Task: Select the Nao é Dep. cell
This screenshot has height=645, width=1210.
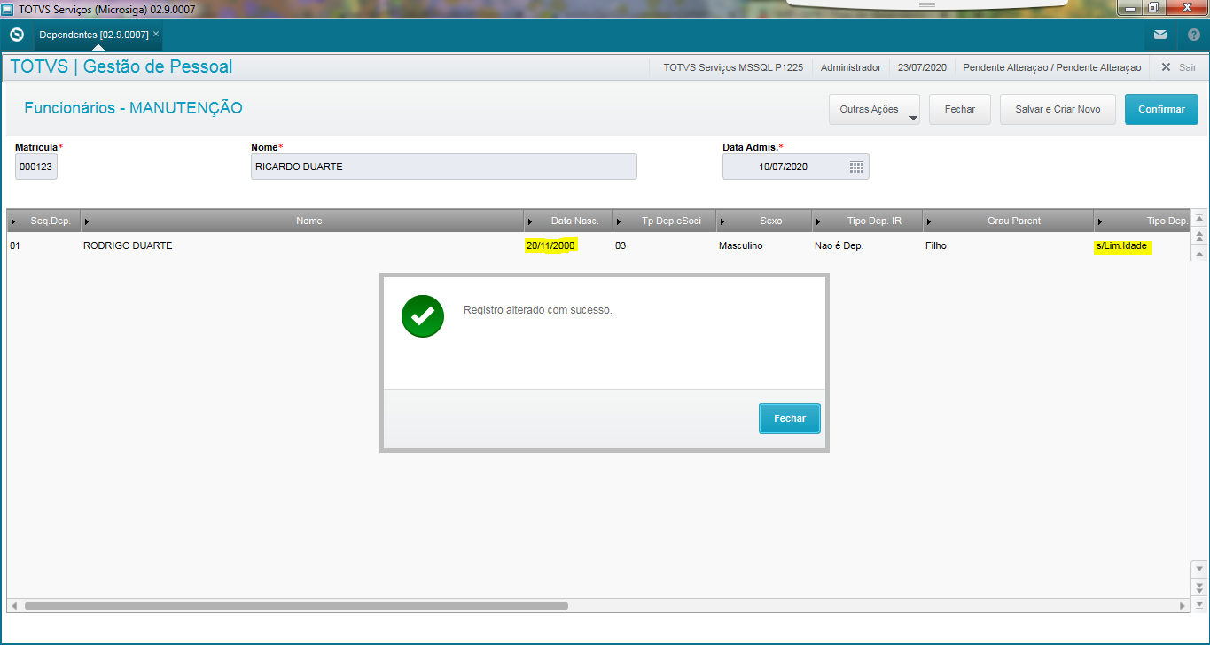Action: [x=839, y=245]
